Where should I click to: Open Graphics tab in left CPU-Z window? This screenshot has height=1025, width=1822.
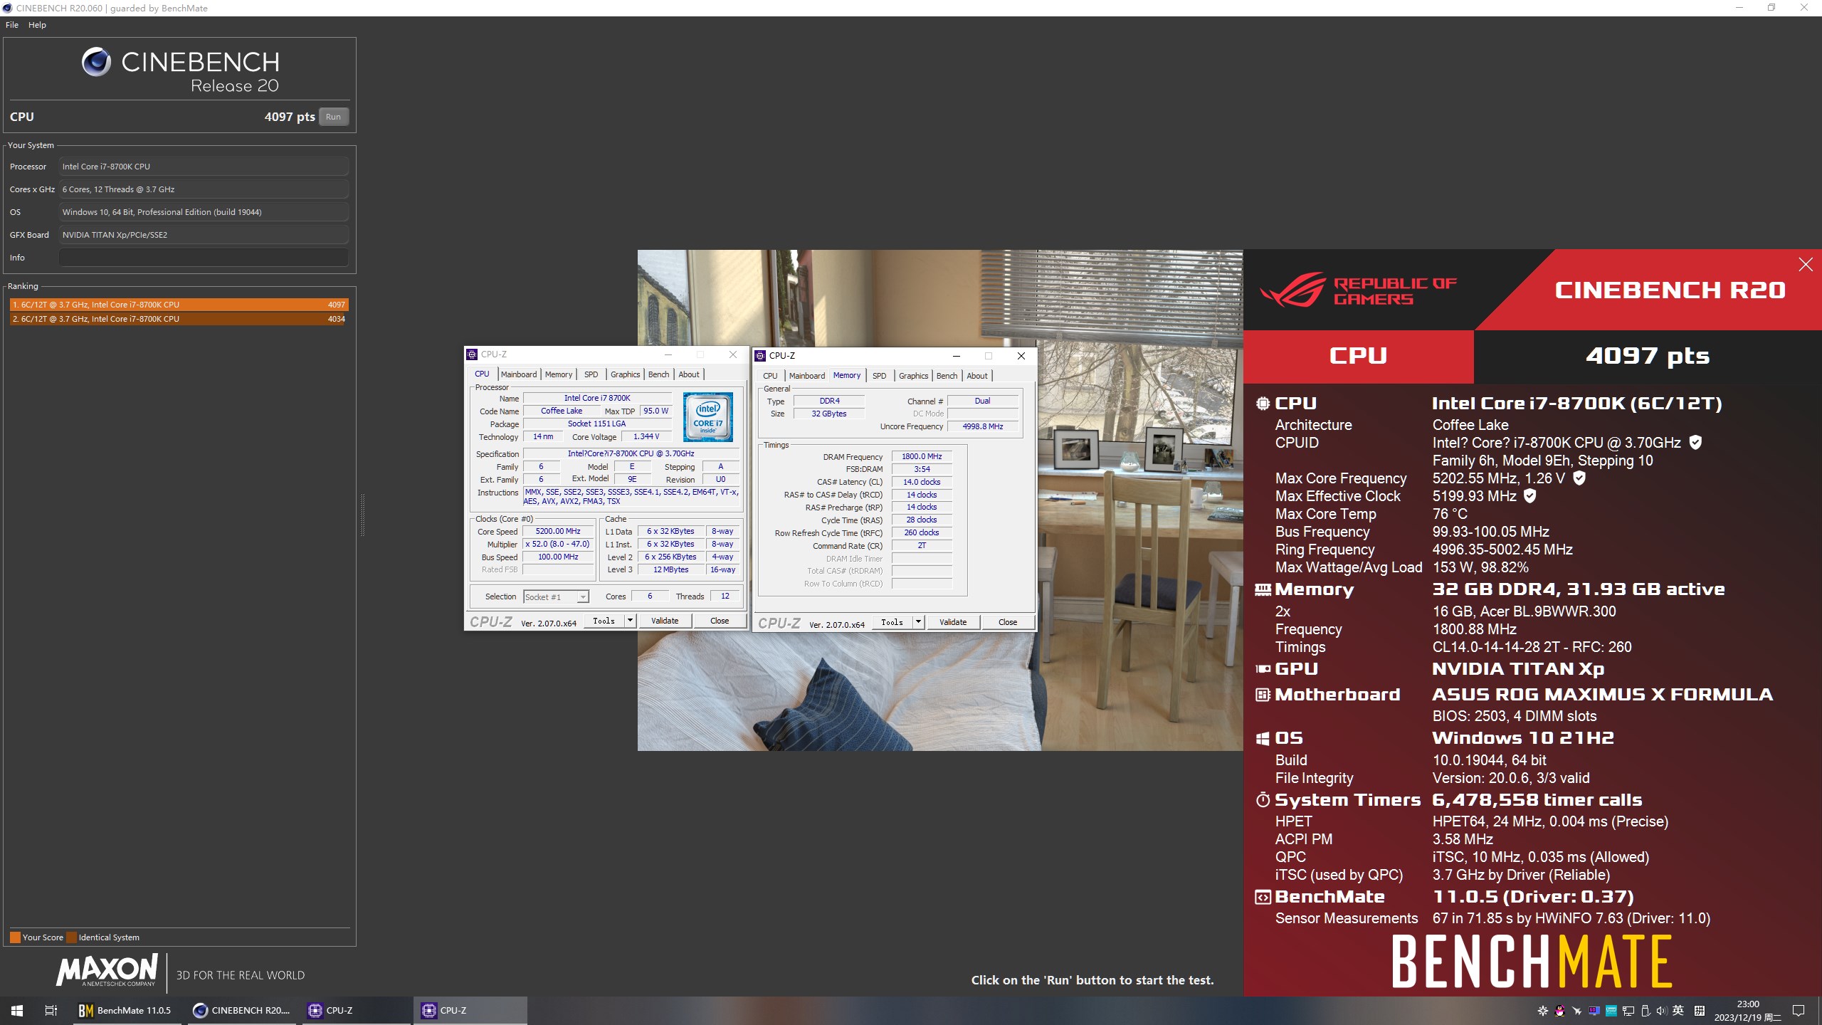coord(626,374)
